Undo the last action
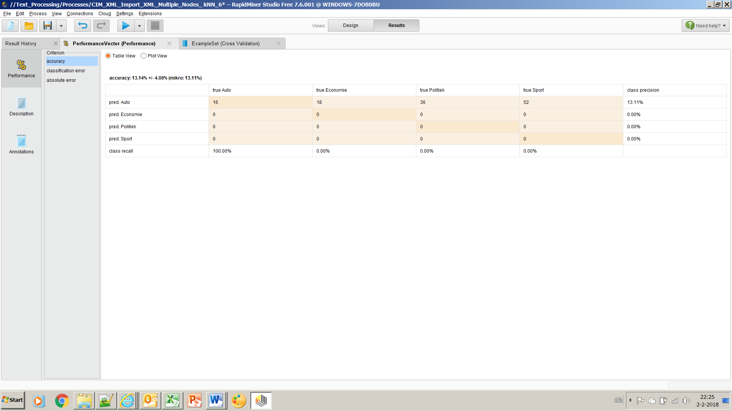Viewport: 732px width, 411px height. click(83, 25)
